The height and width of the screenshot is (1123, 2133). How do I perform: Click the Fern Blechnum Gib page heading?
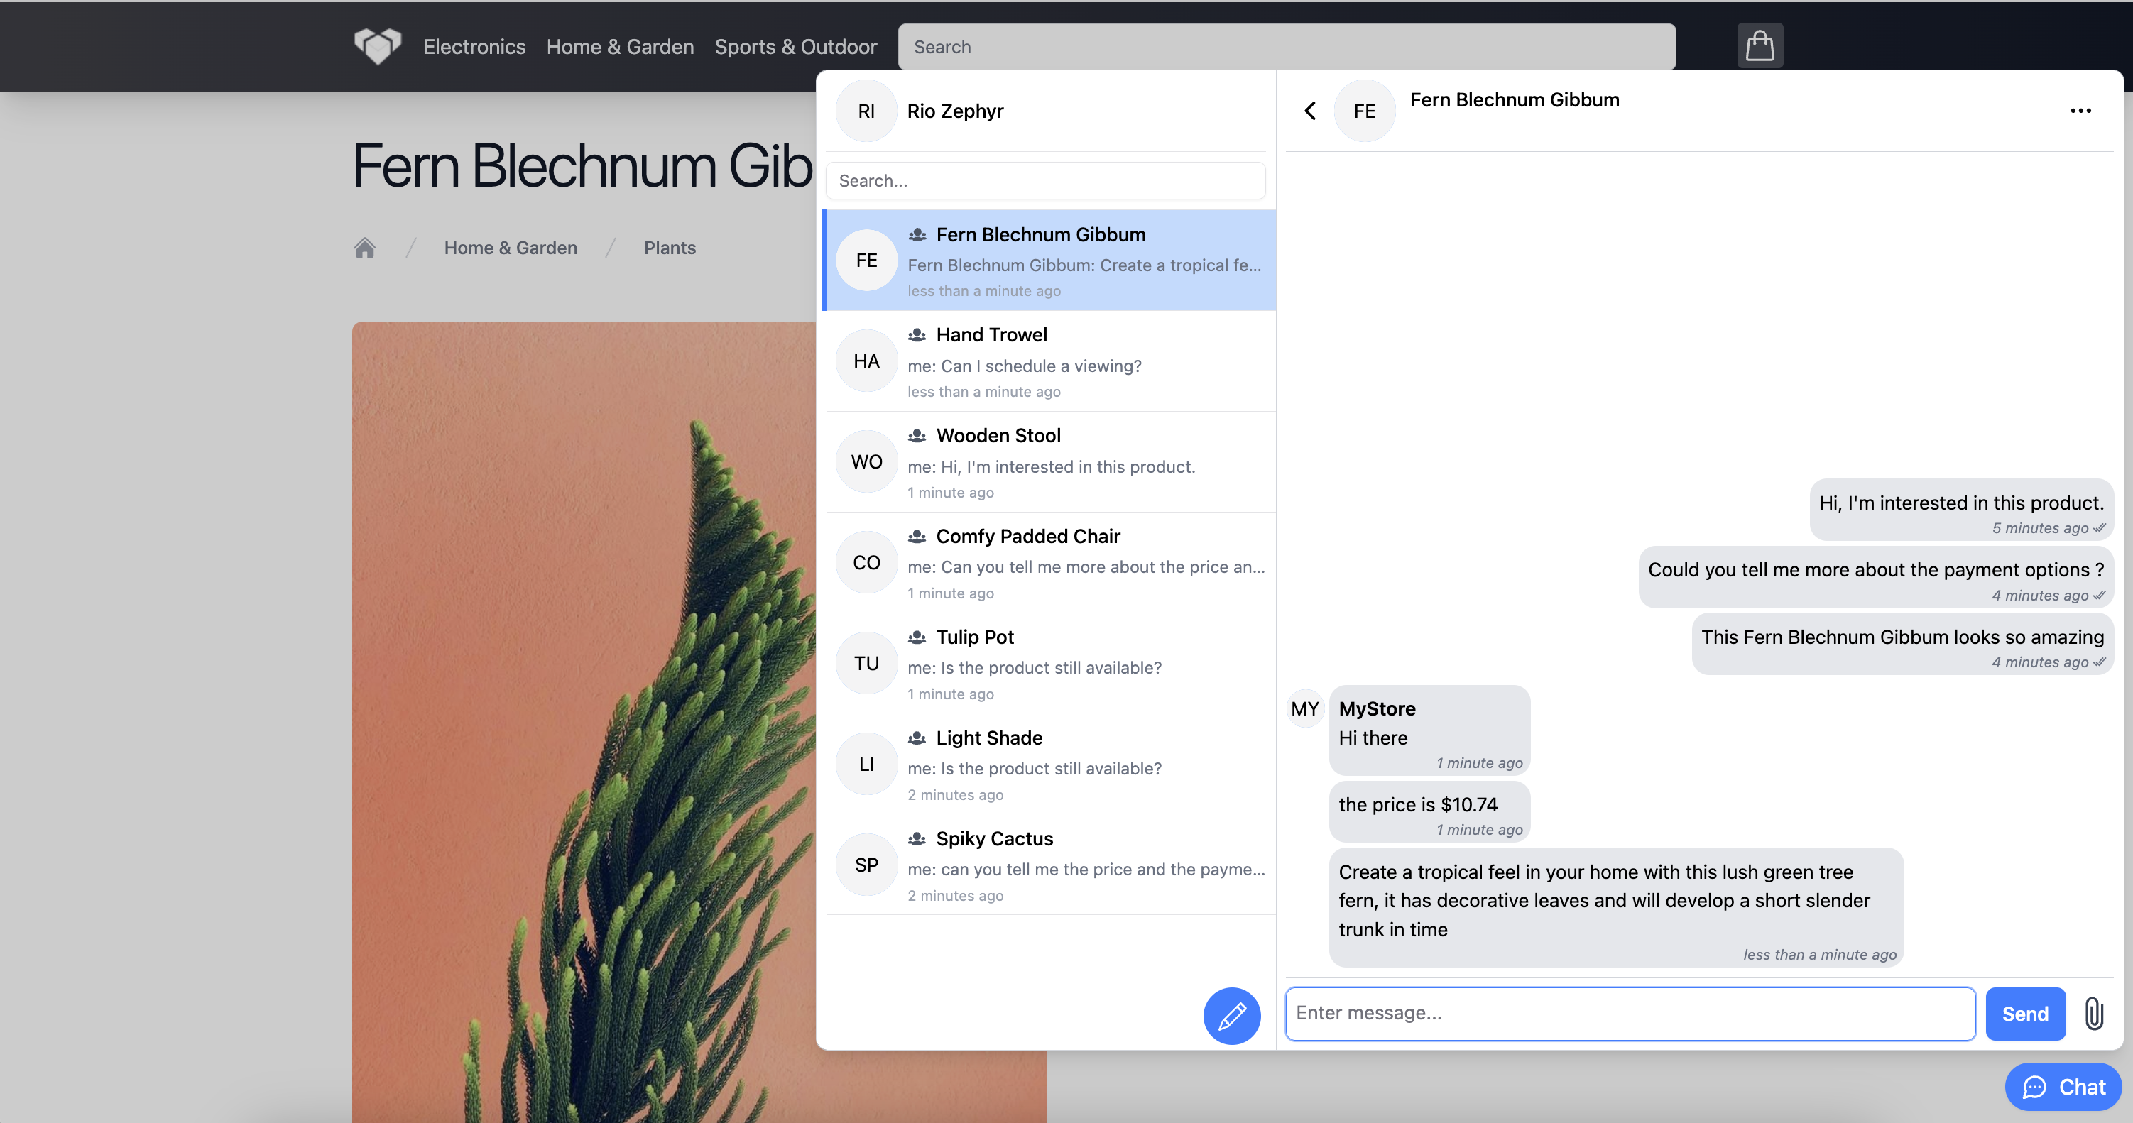[582, 165]
